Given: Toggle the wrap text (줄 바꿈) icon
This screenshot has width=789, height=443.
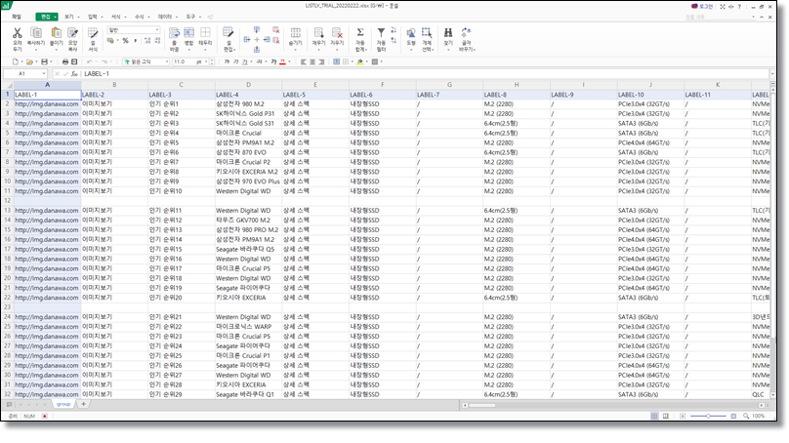Looking at the screenshot, I should [174, 33].
